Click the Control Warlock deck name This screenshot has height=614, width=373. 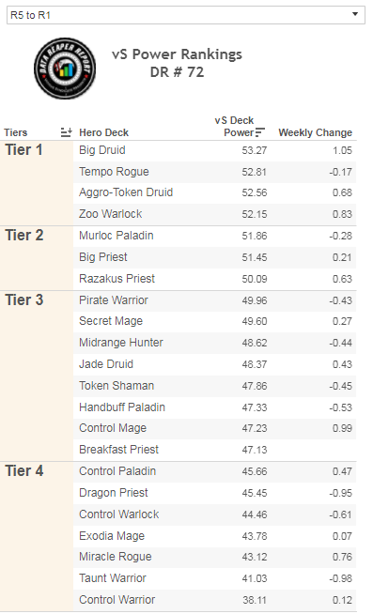[119, 514]
